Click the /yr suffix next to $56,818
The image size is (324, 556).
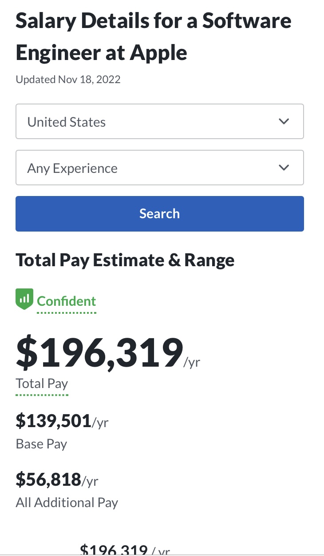[x=90, y=481]
